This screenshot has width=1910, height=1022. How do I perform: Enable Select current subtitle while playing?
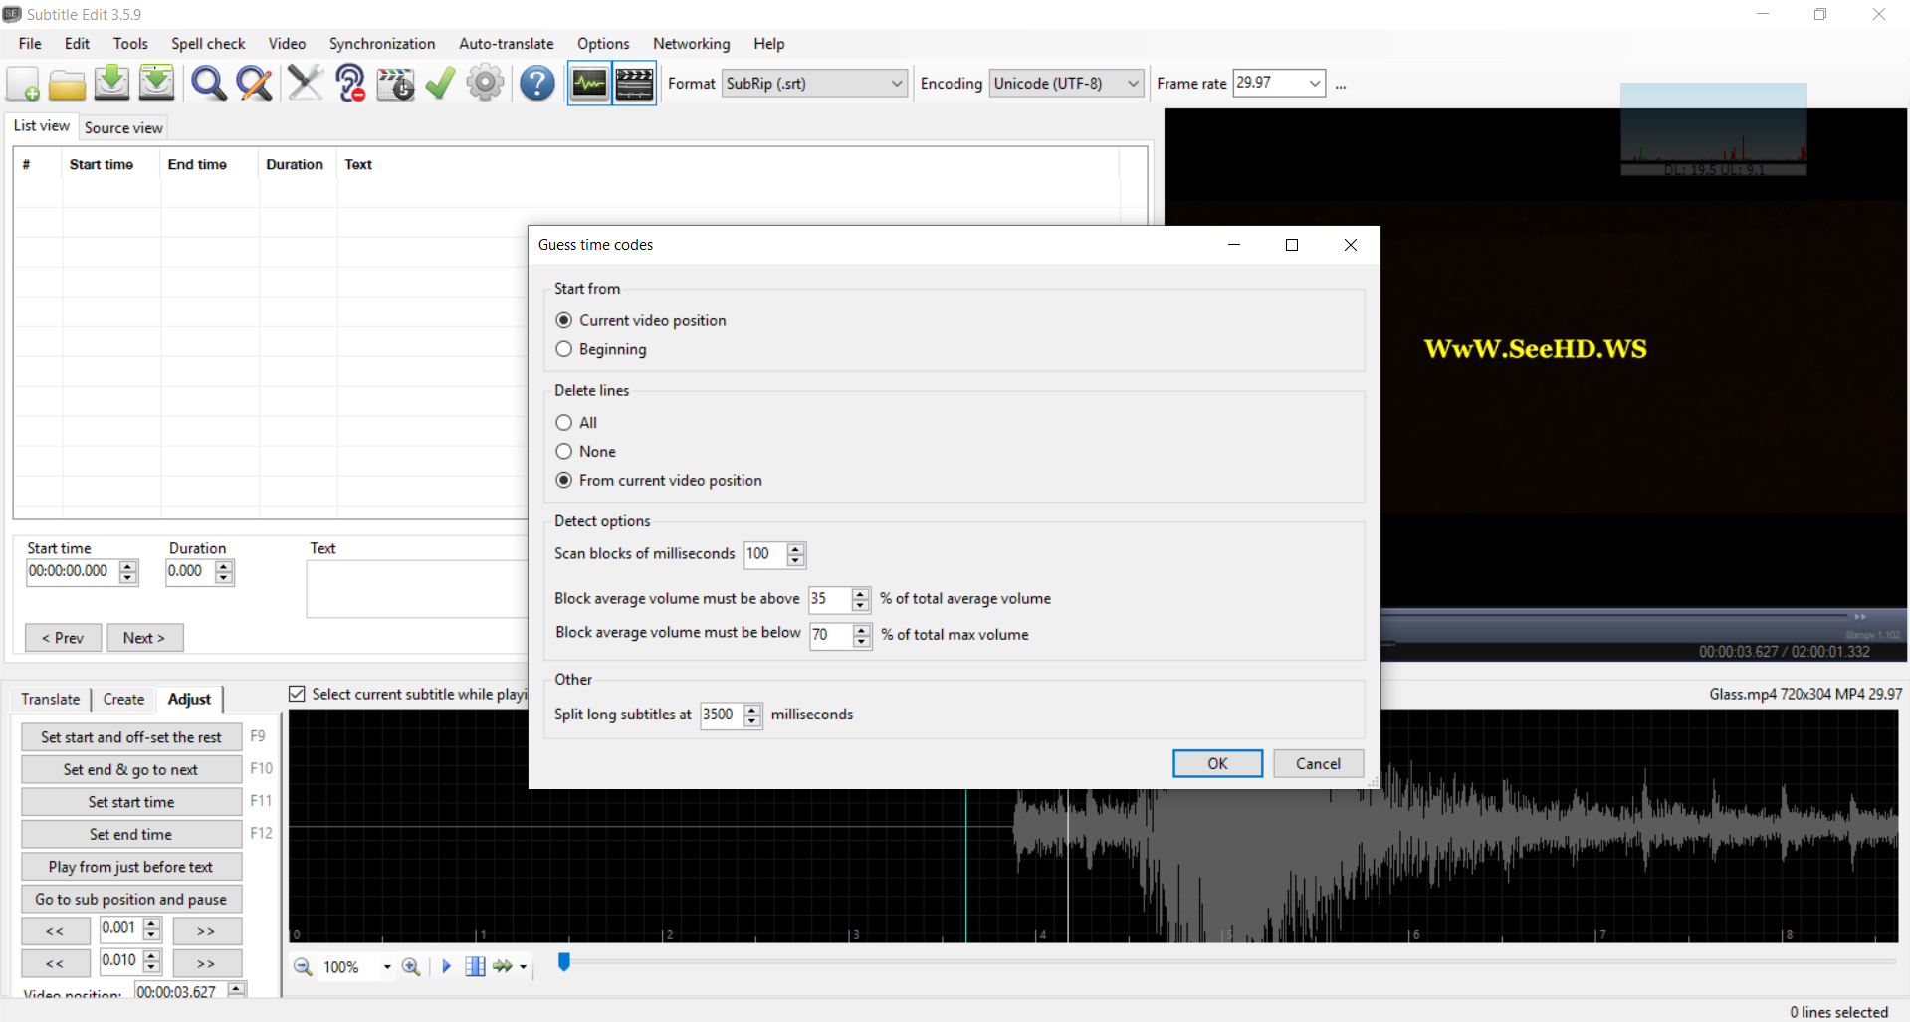297,693
